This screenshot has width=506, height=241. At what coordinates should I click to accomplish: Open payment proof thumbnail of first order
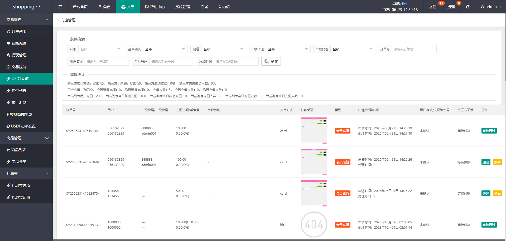point(314,131)
